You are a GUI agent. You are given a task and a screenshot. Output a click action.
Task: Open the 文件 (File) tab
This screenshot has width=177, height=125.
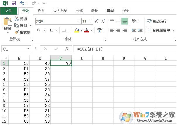pos(8,11)
